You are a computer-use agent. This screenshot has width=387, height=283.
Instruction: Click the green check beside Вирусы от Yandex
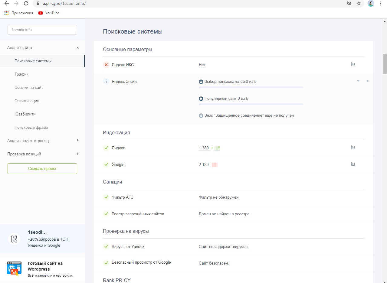pos(106,246)
